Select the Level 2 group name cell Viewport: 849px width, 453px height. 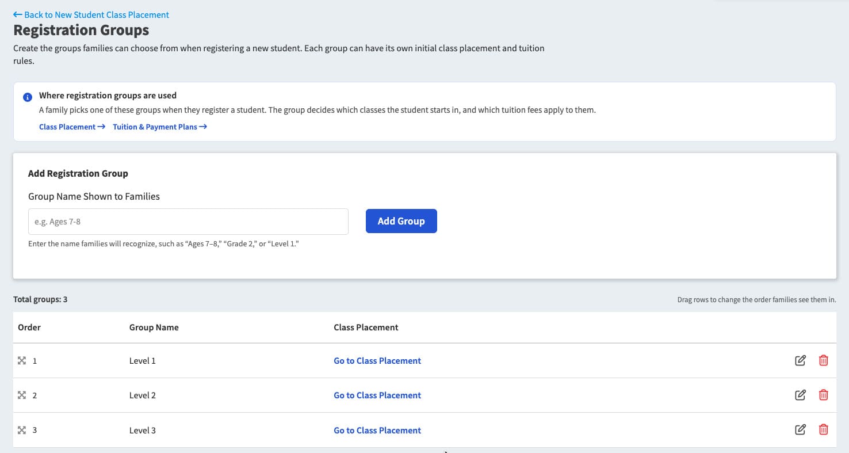click(x=143, y=395)
